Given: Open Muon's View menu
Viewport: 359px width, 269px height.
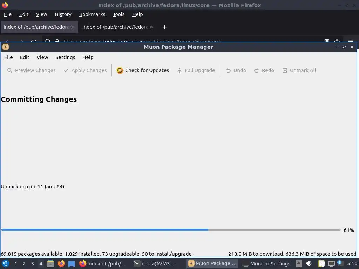Looking at the screenshot, I should pos(42,57).
